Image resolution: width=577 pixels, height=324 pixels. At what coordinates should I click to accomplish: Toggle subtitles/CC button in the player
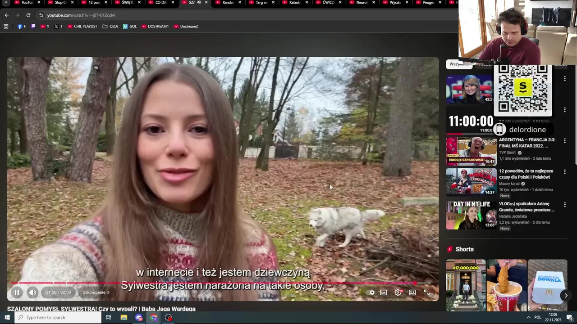pos(383,292)
